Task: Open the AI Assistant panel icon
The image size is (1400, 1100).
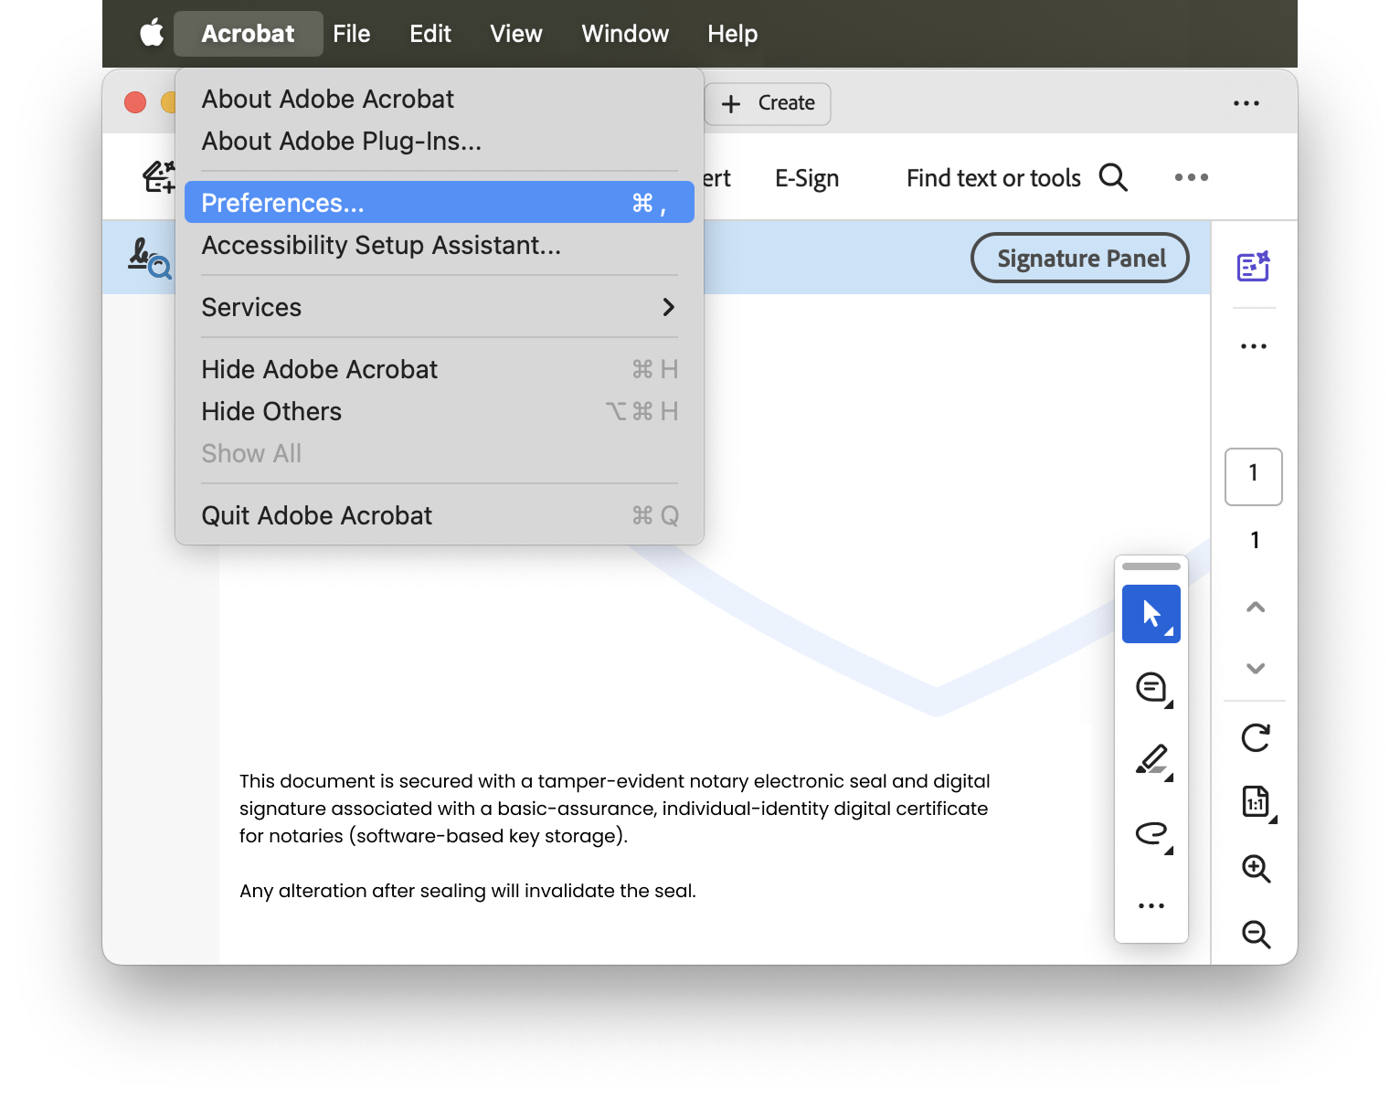Action: 1254,266
